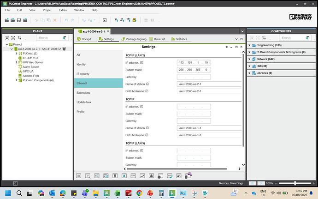Click the filter icon in PLANT search box
Screen dimensions: 318x199
coord(65,38)
